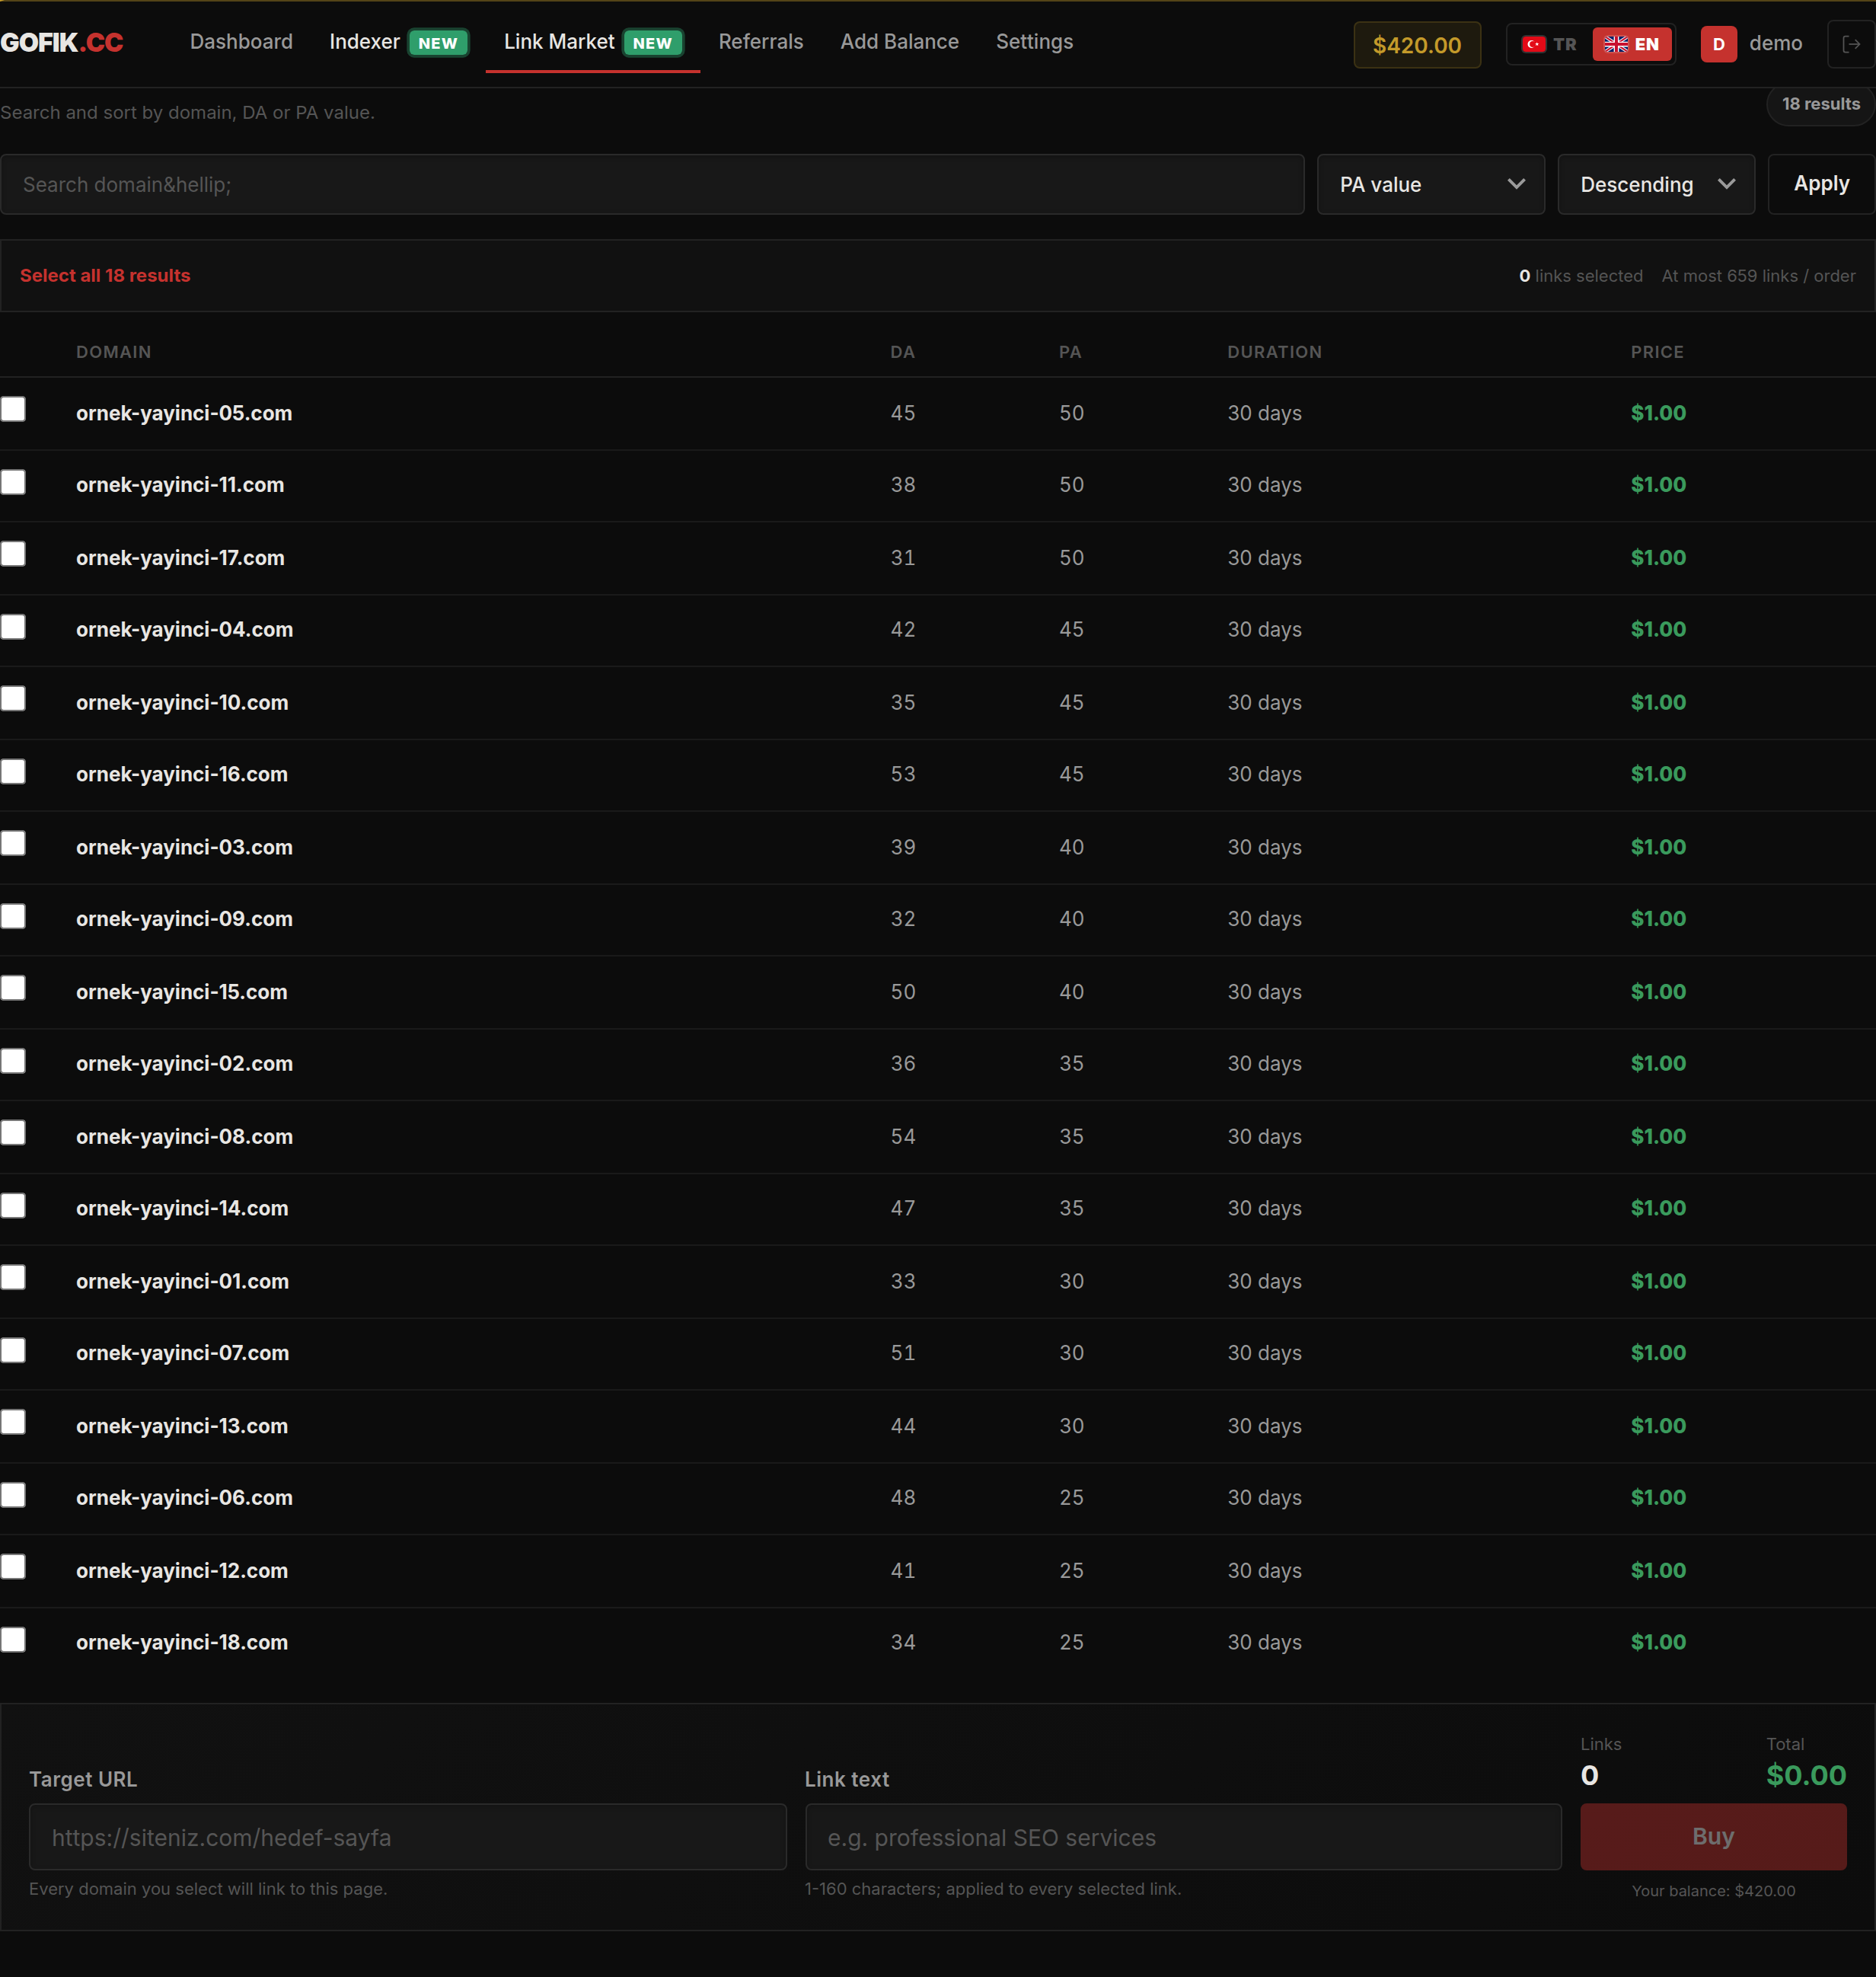This screenshot has width=1876, height=1977.
Task: Click domain name ornek-yayinci-05.com
Action: tap(184, 413)
